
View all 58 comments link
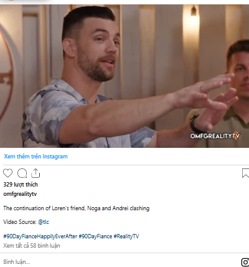(x=32, y=246)
